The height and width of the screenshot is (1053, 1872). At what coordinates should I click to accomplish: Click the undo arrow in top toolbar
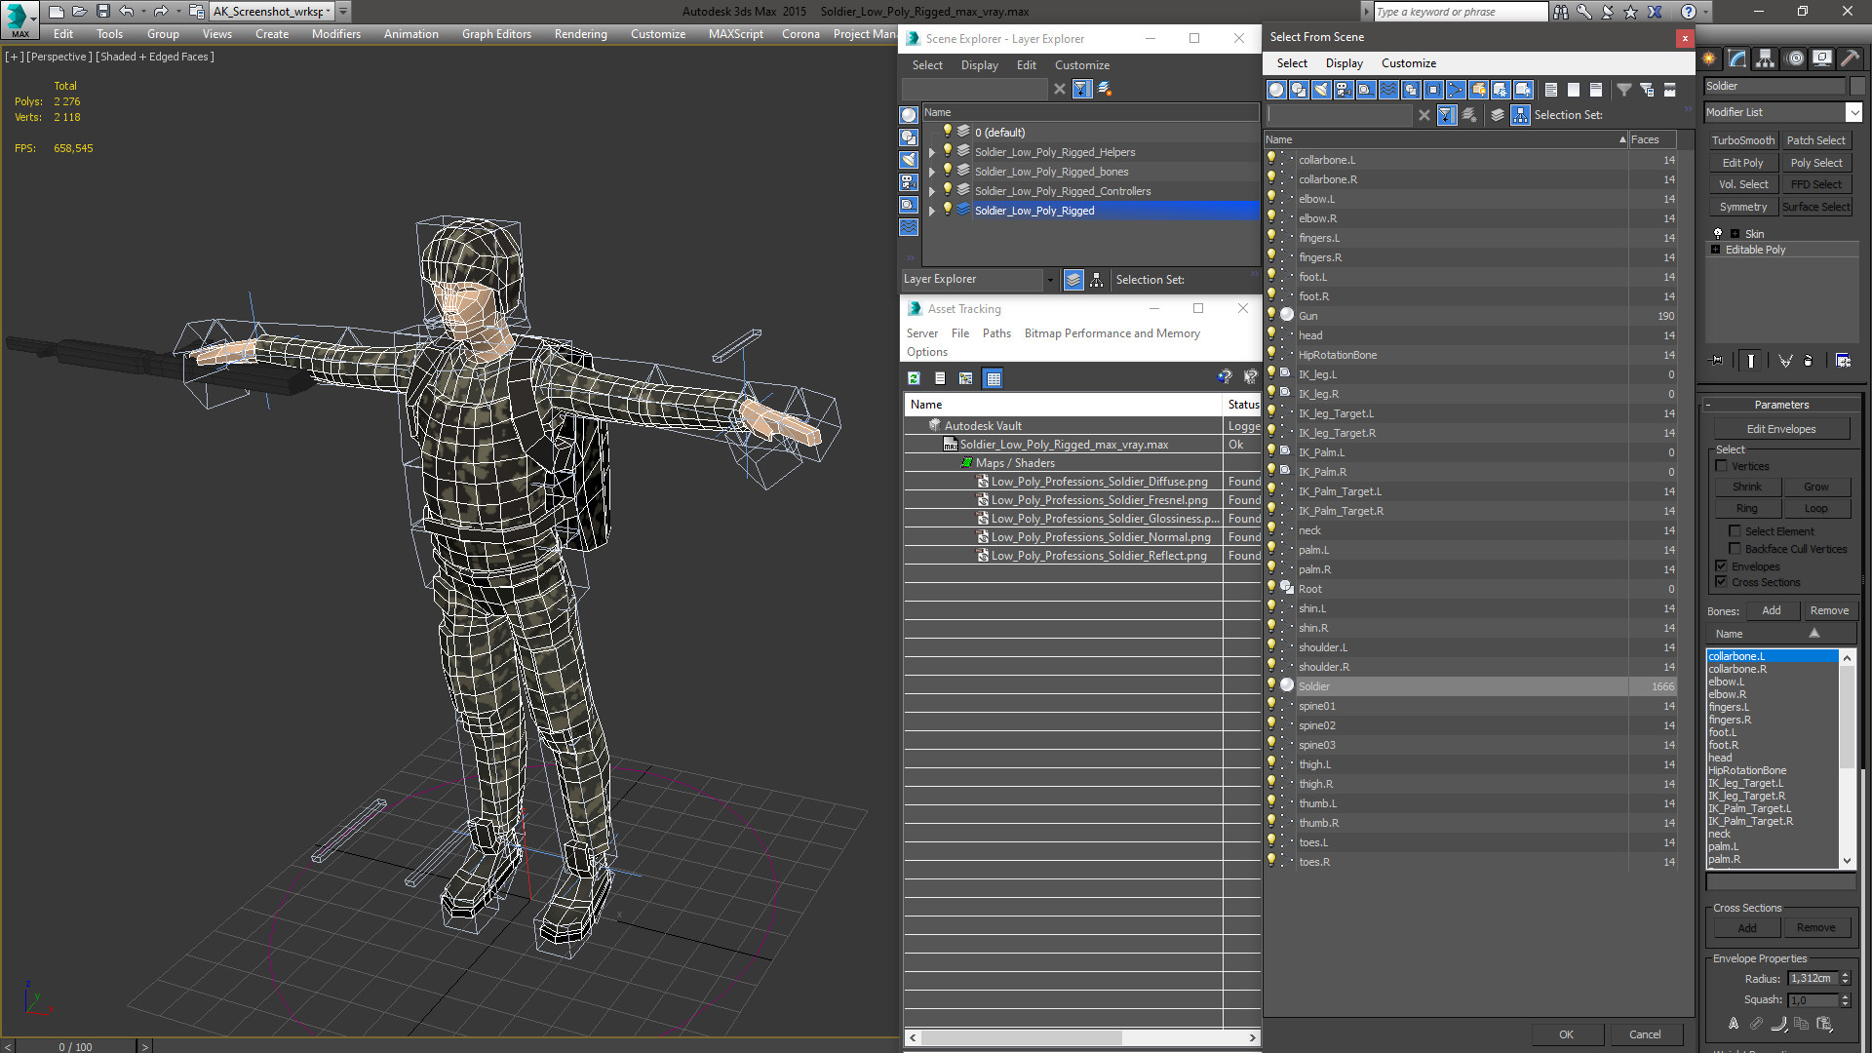(127, 12)
